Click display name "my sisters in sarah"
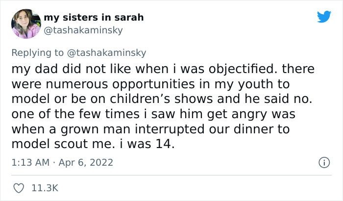The width and height of the screenshot is (343, 201). click(94, 18)
